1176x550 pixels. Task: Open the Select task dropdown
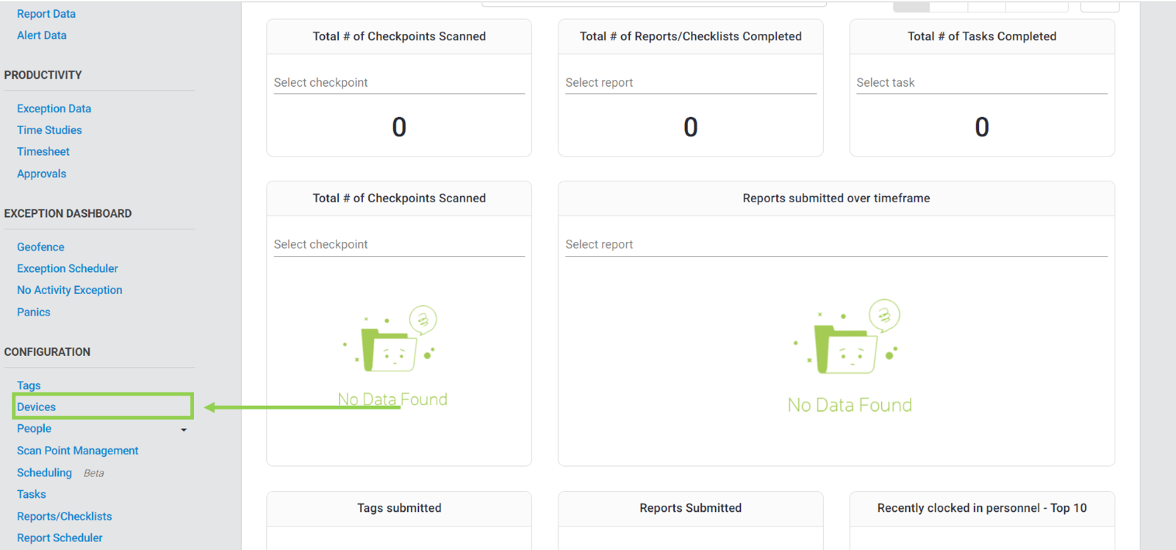pyautogui.click(x=981, y=83)
